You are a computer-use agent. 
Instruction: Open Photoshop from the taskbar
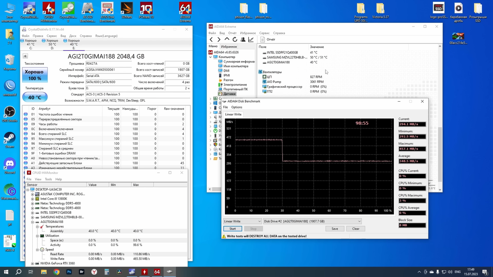[69, 272]
